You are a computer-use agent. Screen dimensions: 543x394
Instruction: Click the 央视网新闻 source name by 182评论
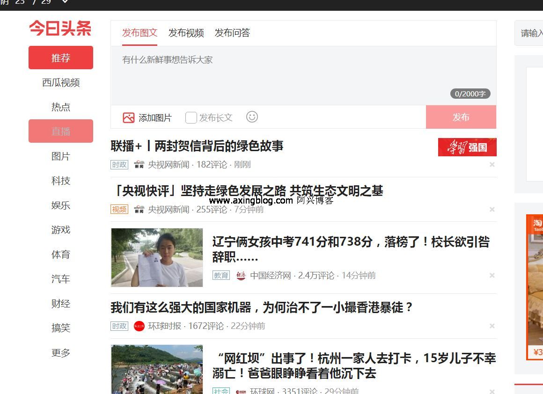tap(169, 164)
